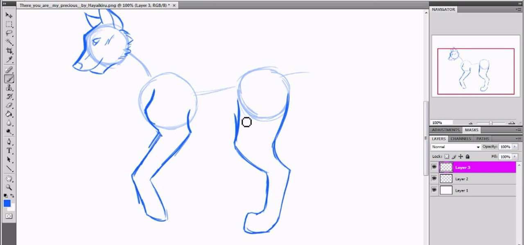524x245 pixels.
Task: Click the Paths tab label
Action: click(x=482, y=138)
